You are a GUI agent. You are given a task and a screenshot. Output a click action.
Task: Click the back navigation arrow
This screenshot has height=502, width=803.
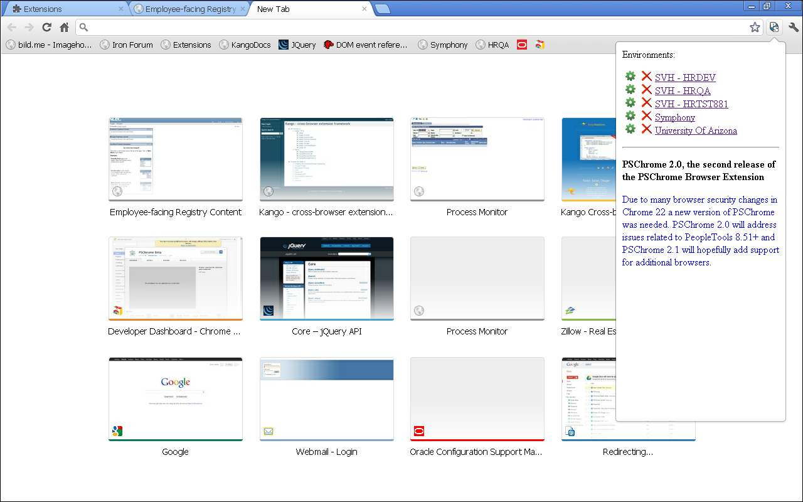11,27
